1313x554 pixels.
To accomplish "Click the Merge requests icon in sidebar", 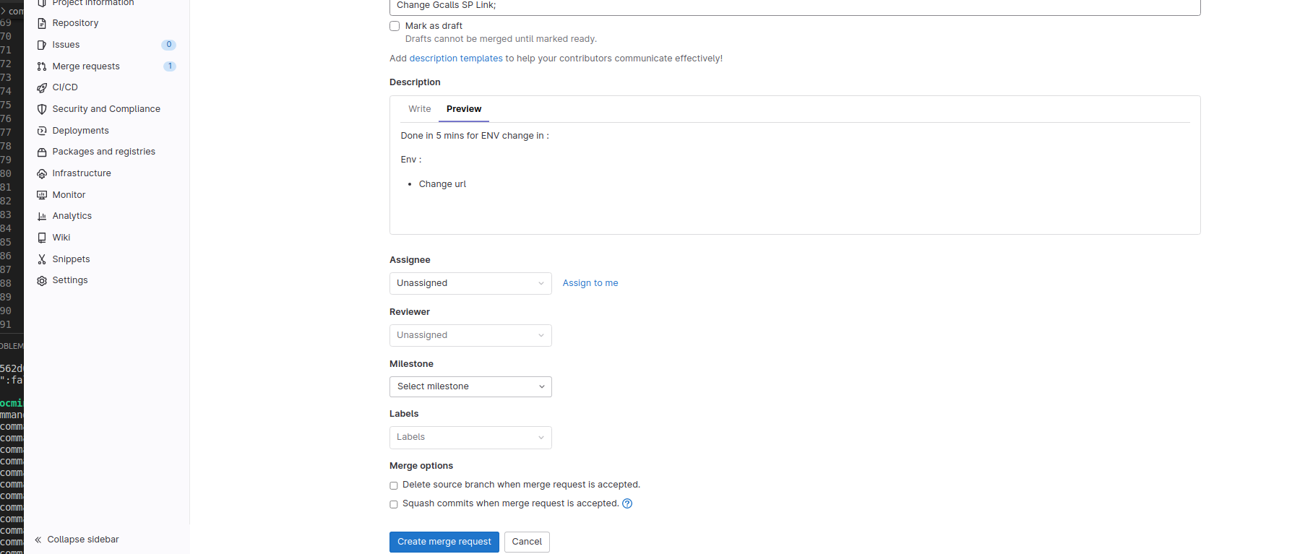I will (42, 66).
